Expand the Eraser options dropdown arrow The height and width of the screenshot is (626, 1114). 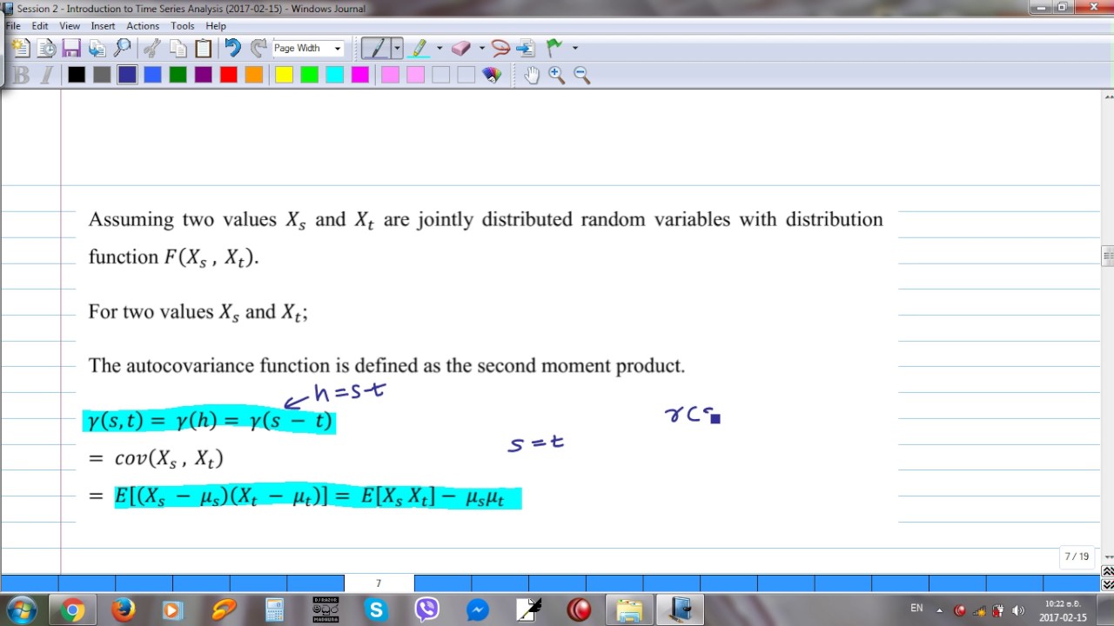[x=481, y=49]
